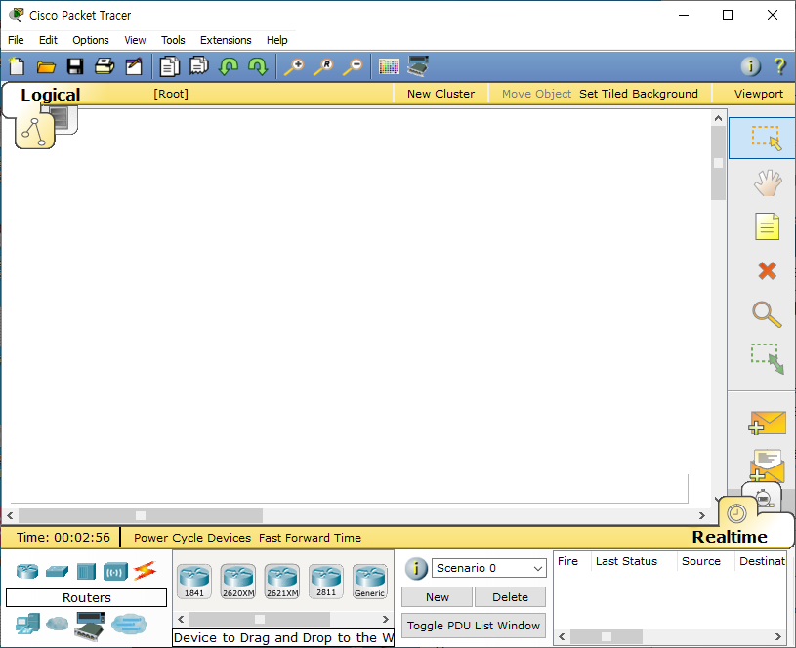The height and width of the screenshot is (648, 796).
Task: Open the Drawing Palette icon
Action: pos(389,66)
